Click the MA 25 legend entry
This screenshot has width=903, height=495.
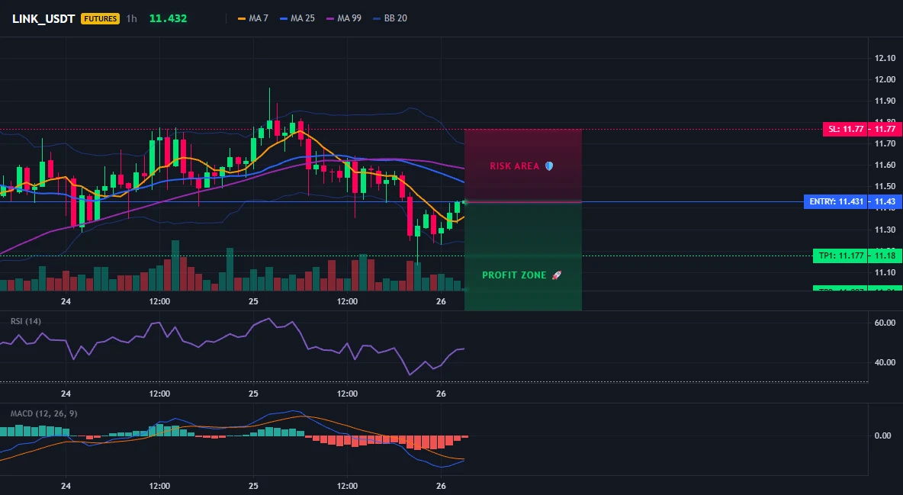pyautogui.click(x=297, y=18)
